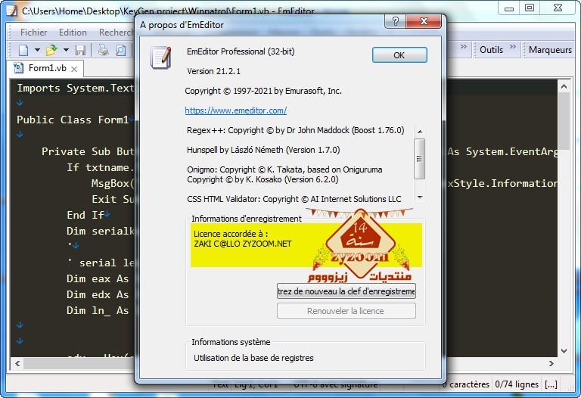Click the [...] status bar item

(x=551, y=384)
